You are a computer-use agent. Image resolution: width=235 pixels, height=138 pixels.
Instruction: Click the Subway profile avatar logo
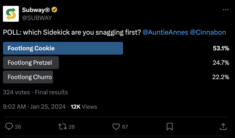11,14
